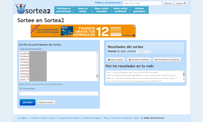This screenshot has width=203, height=122.
Task: Clear the list with Borrar nombres
Action: [46, 102]
